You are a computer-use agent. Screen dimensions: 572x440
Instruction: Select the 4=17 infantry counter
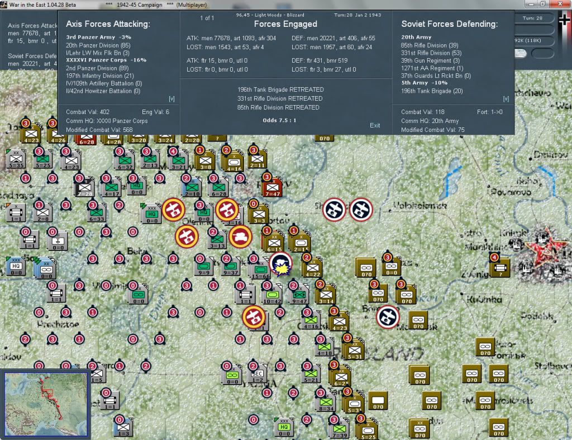coord(112,188)
